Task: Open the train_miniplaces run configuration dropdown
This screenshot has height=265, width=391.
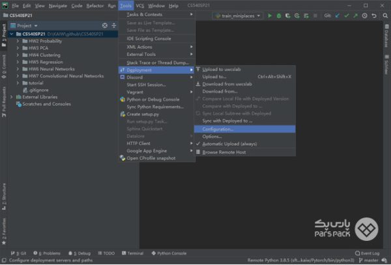Action: (x=238, y=16)
